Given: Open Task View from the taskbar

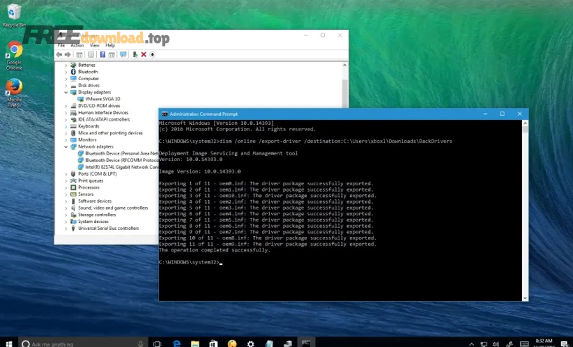Looking at the screenshot, I should click(x=157, y=343).
